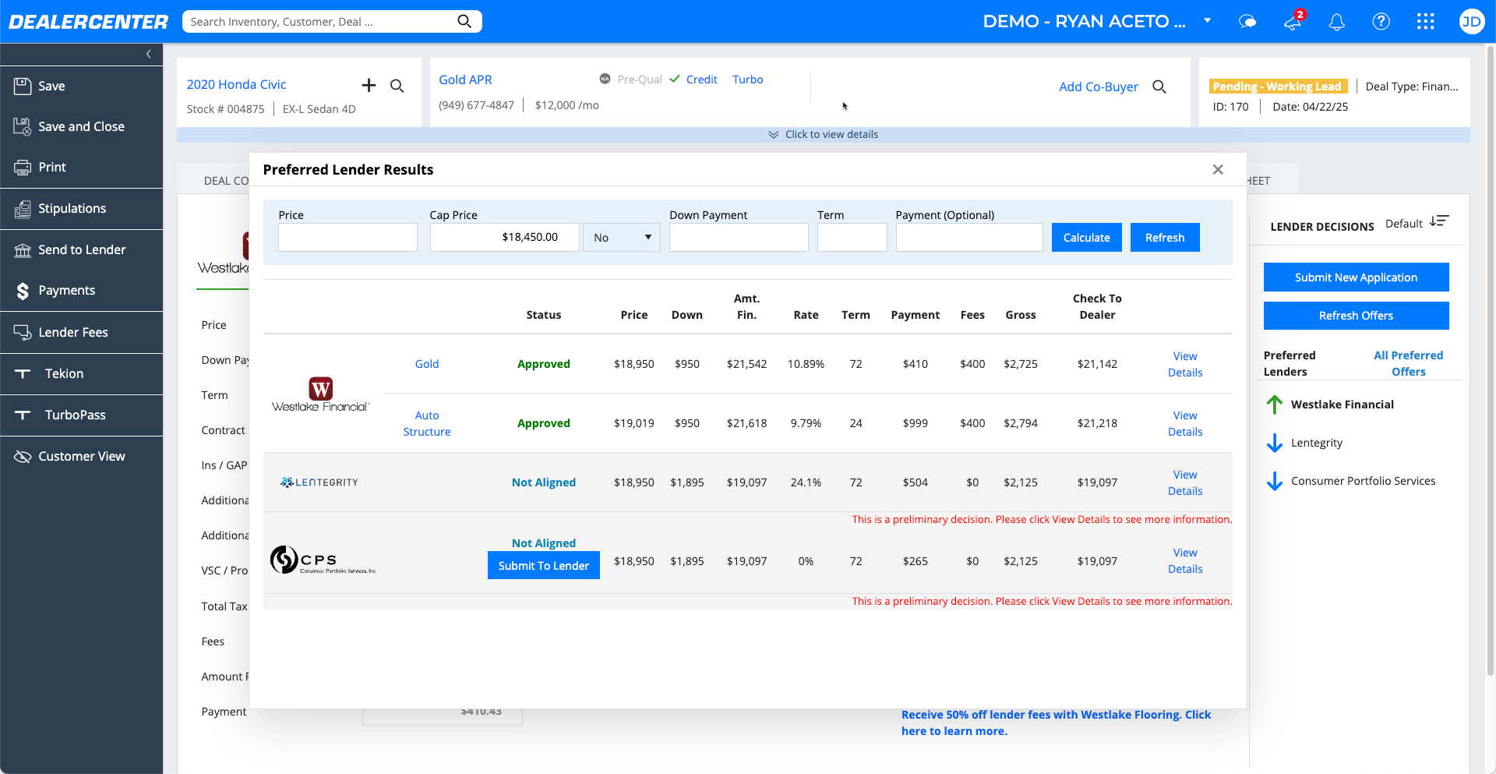Click the Save icon in sidebar
Viewport: 1496px width, 774px height.
pos(23,86)
